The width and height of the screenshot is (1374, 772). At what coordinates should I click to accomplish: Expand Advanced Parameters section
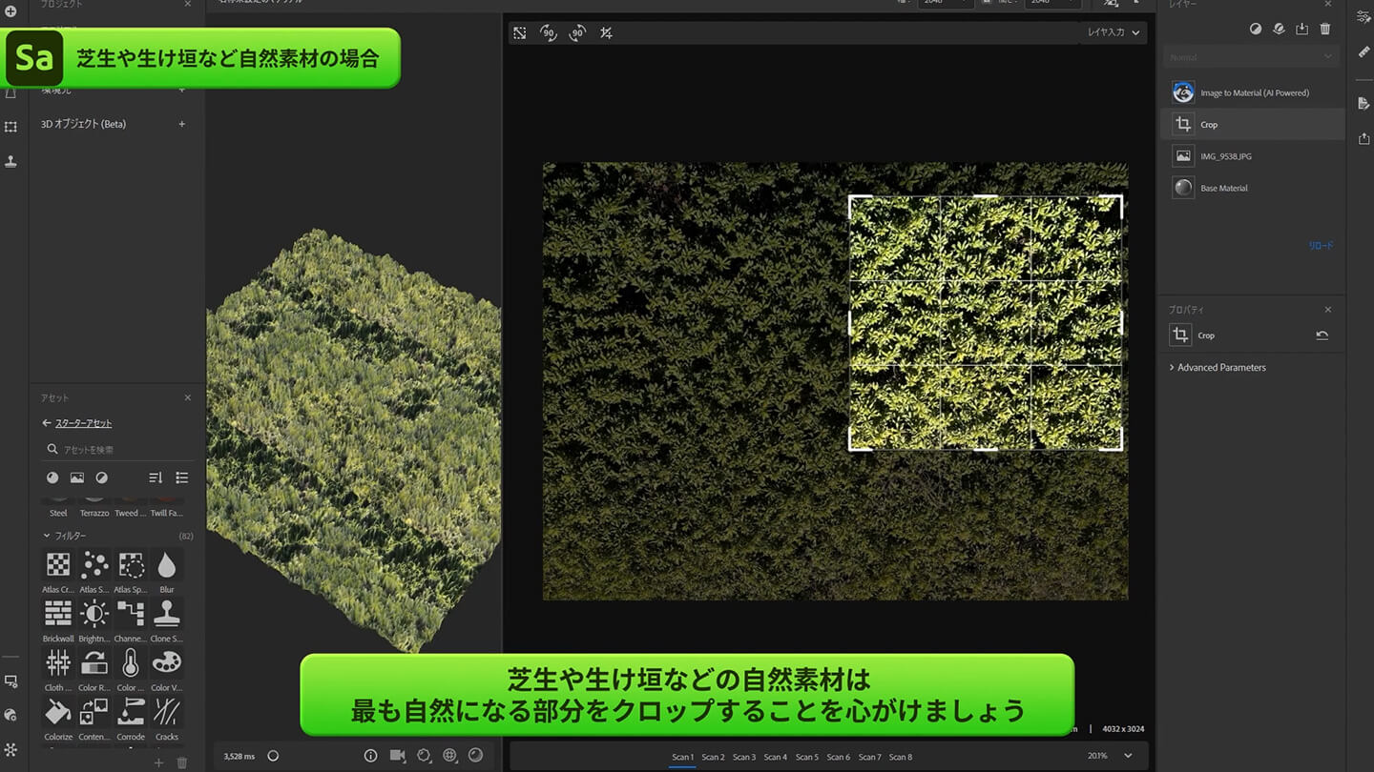pyautogui.click(x=1218, y=367)
